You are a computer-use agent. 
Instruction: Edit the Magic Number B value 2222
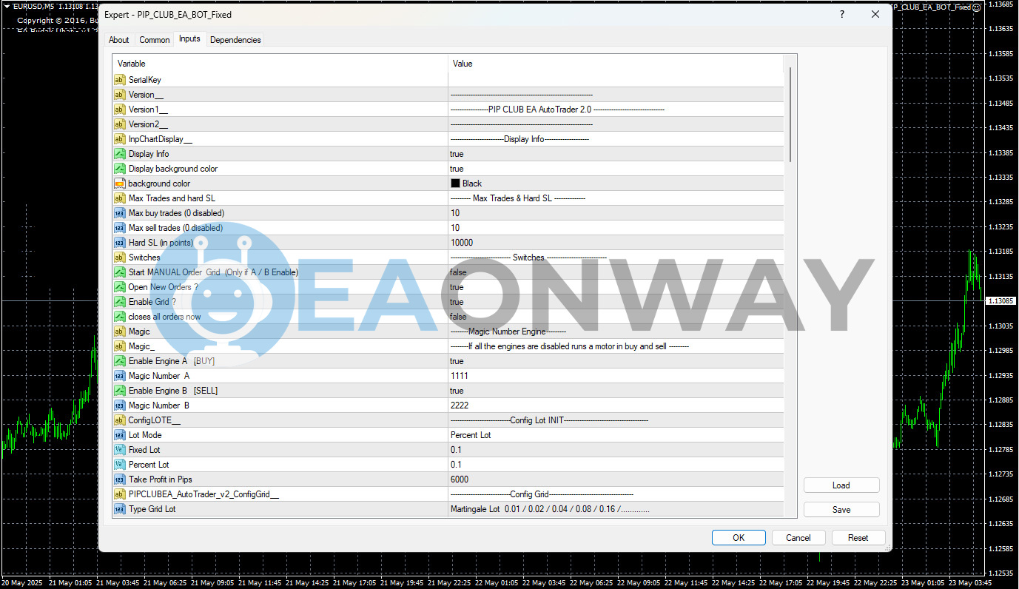616,405
